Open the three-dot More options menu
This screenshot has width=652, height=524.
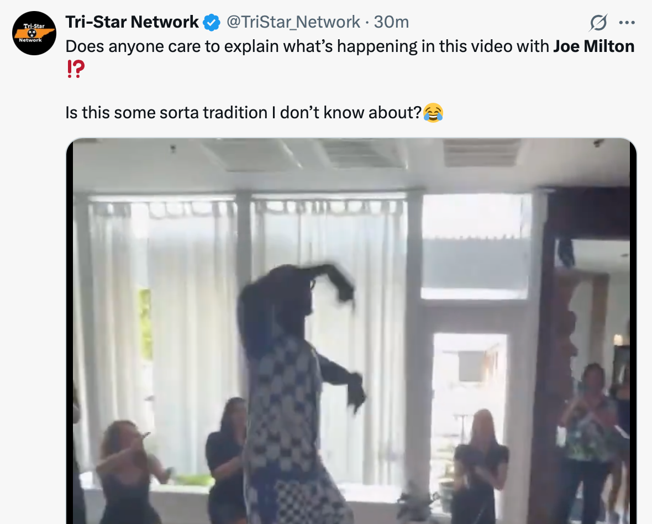click(x=627, y=23)
